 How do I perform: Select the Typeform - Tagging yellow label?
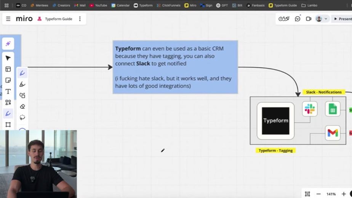[276, 150]
